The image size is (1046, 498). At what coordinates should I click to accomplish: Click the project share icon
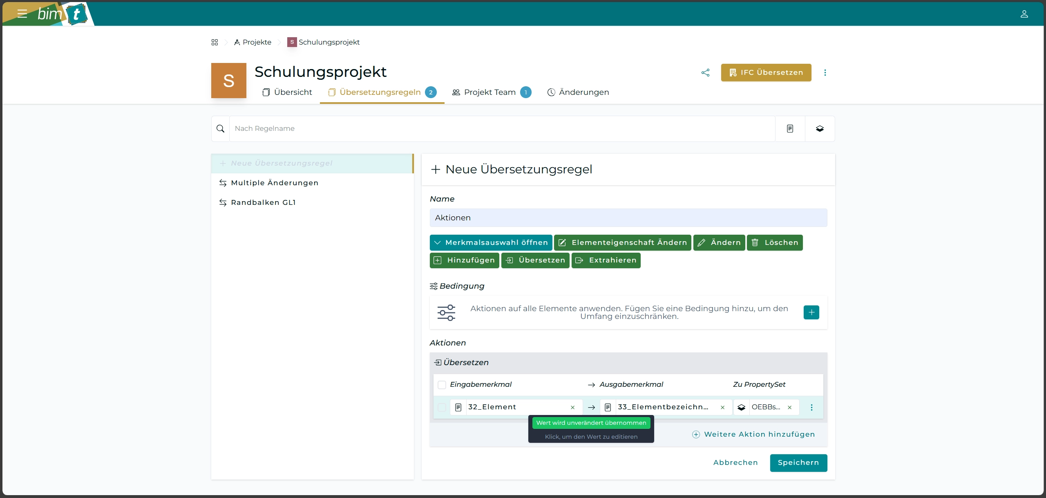tap(705, 73)
